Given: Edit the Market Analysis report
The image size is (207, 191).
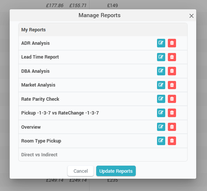Looking at the screenshot, I should [161, 85].
